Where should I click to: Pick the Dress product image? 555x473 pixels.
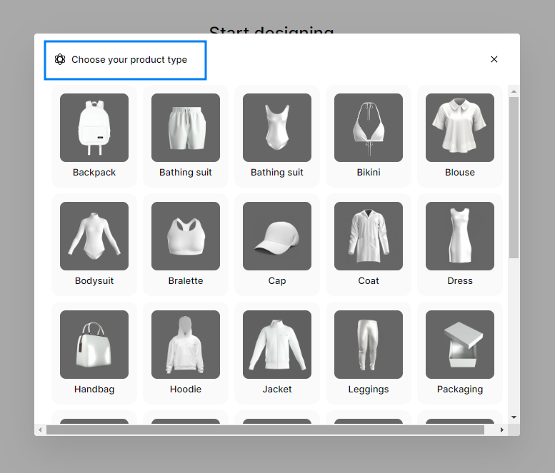pyautogui.click(x=460, y=236)
